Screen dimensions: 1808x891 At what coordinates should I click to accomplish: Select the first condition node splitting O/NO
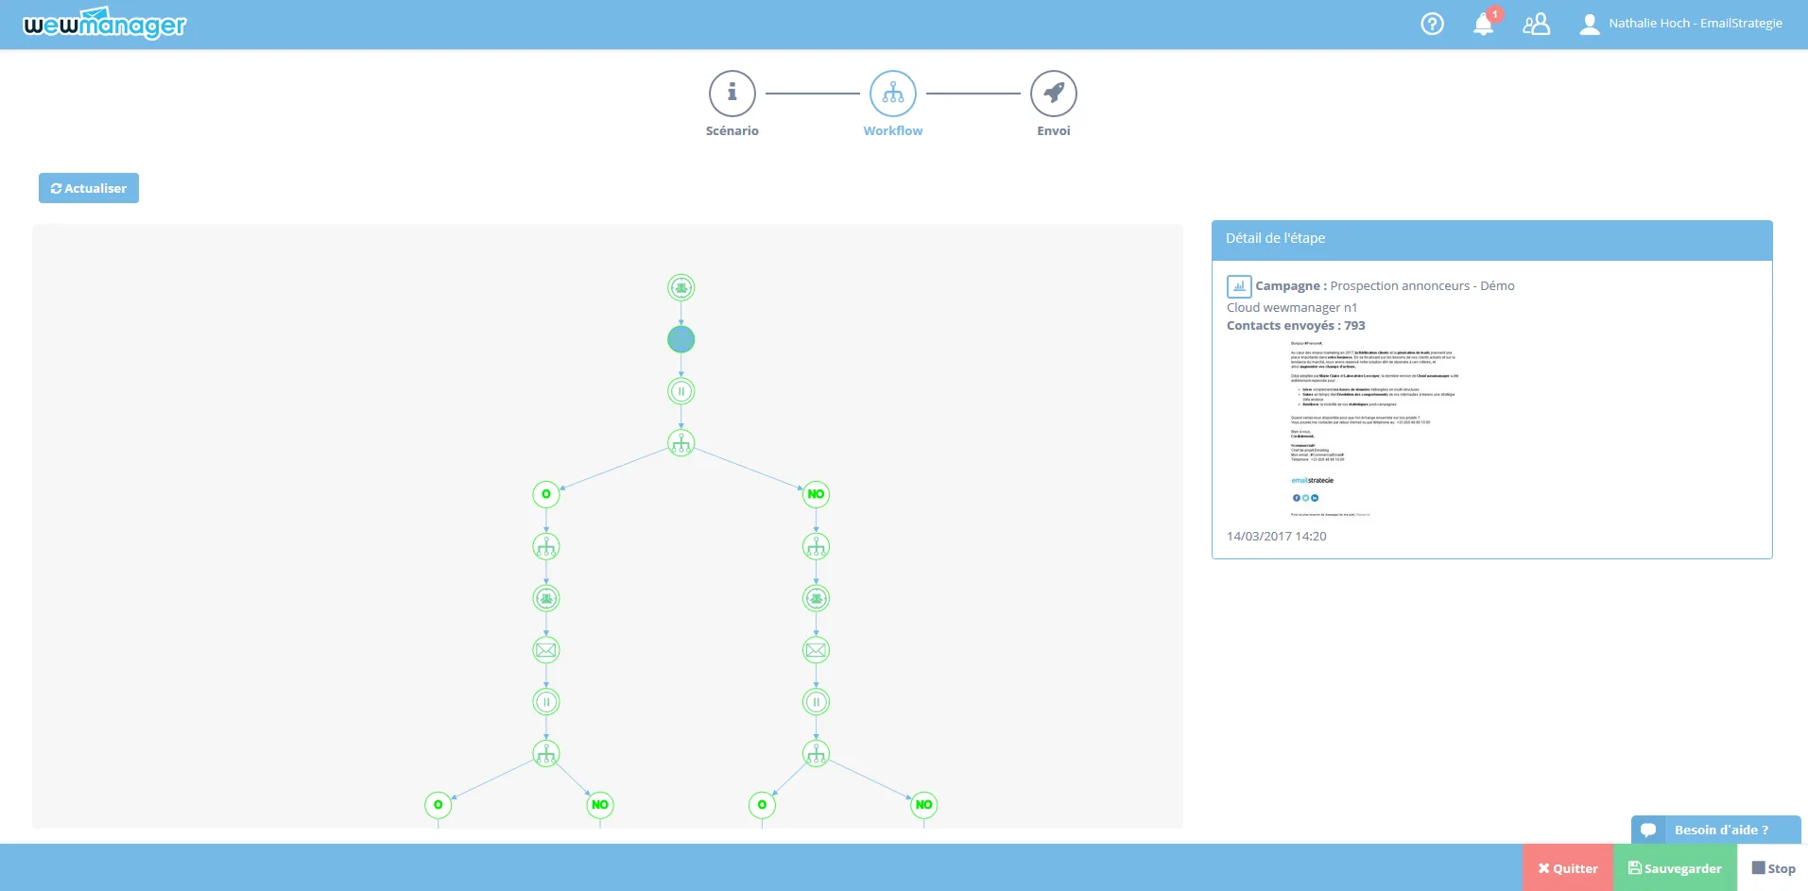[x=681, y=442]
